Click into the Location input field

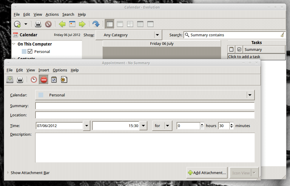point(145,115)
